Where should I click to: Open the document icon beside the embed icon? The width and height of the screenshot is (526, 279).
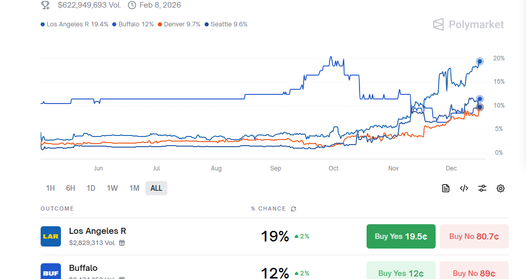pyautogui.click(x=446, y=189)
